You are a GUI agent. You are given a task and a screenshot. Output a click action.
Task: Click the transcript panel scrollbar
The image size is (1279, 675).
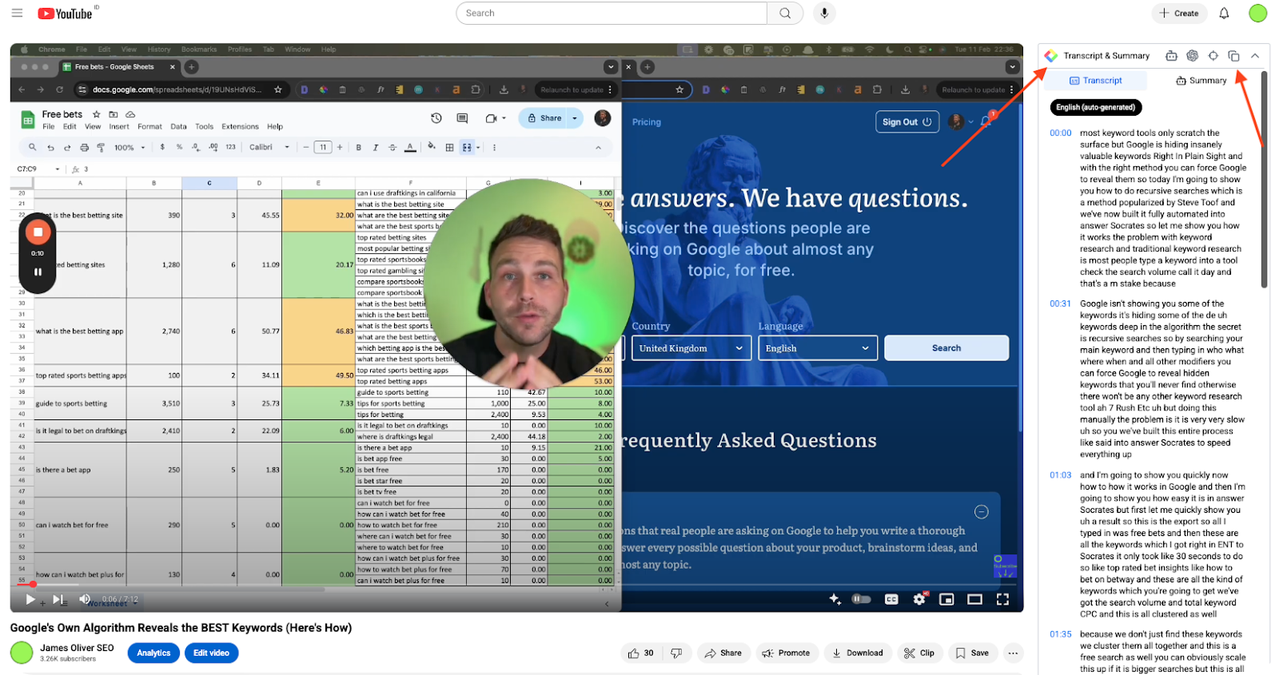click(x=1264, y=179)
